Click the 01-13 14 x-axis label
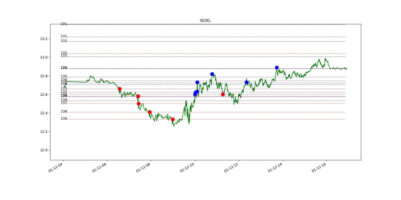The image size is (401, 200). pyautogui.click(x=275, y=167)
